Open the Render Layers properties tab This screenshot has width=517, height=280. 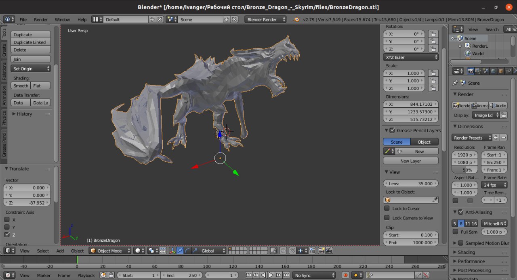click(478, 71)
